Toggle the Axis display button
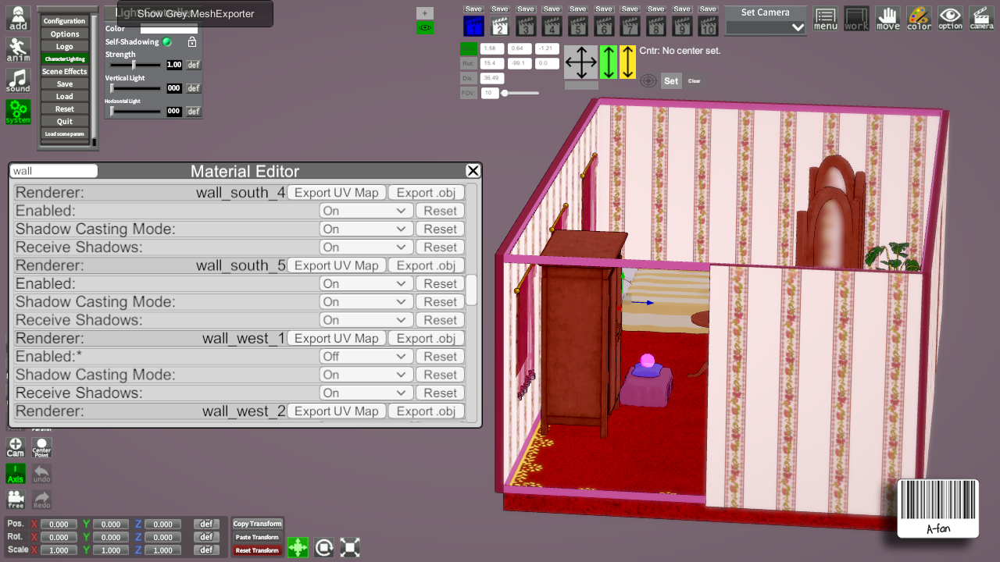This screenshot has width=1000, height=562. click(x=16, y=473)
